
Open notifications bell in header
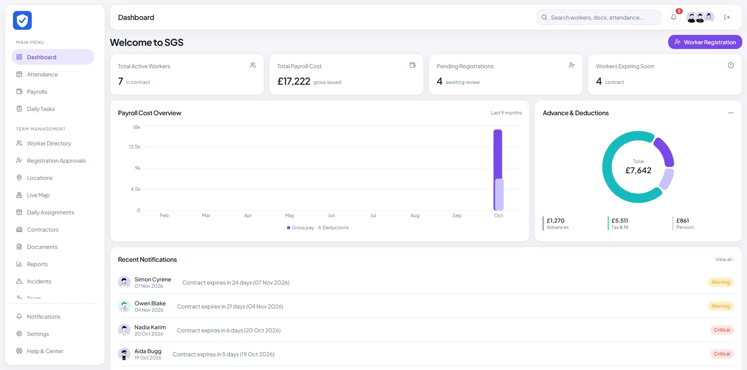[x=674, y=17]
